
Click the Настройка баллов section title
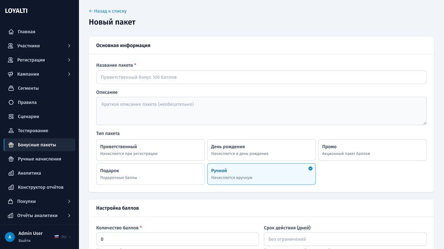pyautogui.click(x=117, y=208)
